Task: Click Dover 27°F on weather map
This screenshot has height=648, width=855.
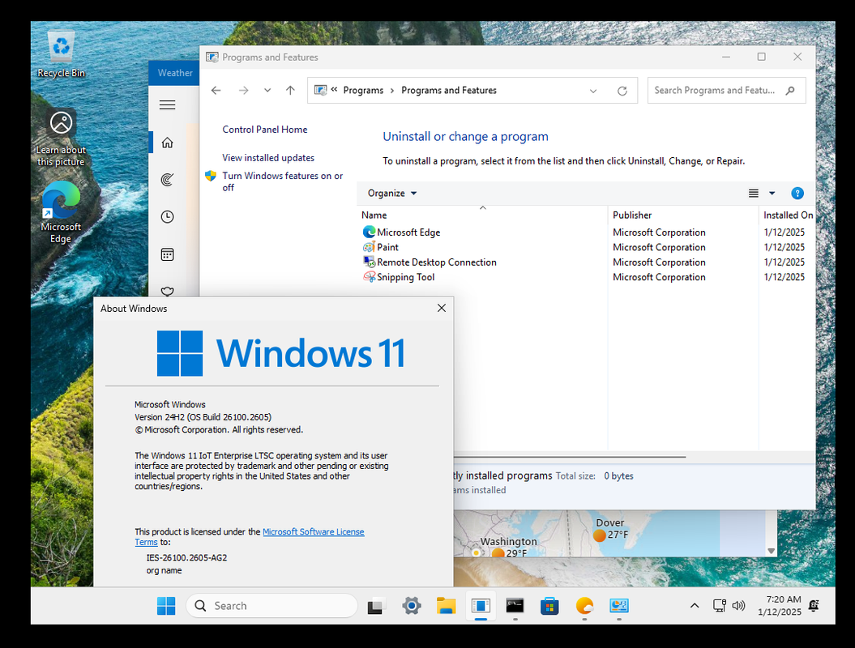Action: (610, 529)
